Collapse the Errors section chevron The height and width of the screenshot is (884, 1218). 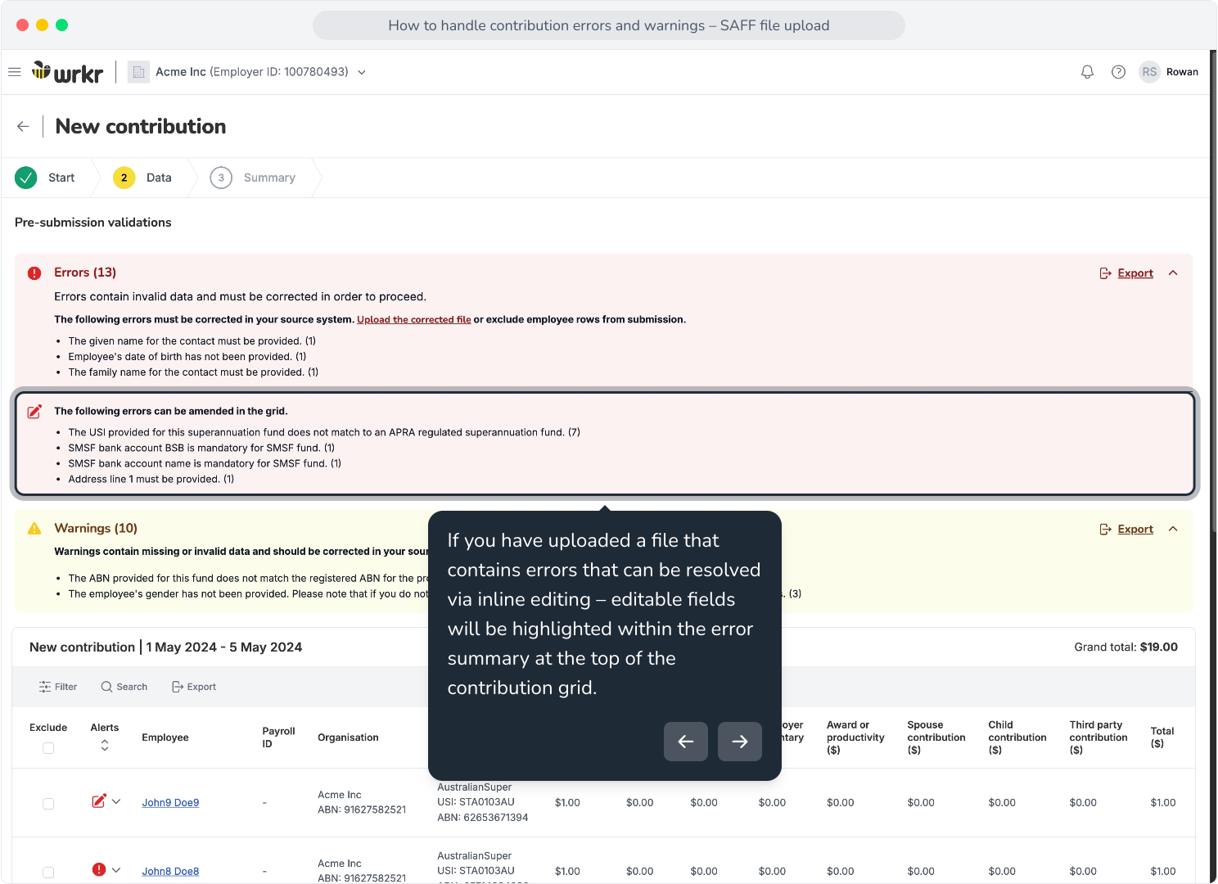coord(1173,273)
